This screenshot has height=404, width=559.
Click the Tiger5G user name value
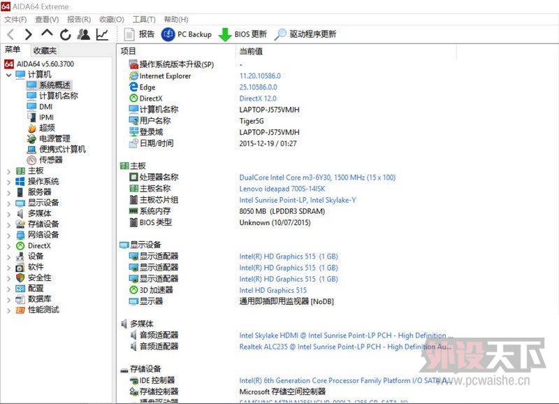252,121
